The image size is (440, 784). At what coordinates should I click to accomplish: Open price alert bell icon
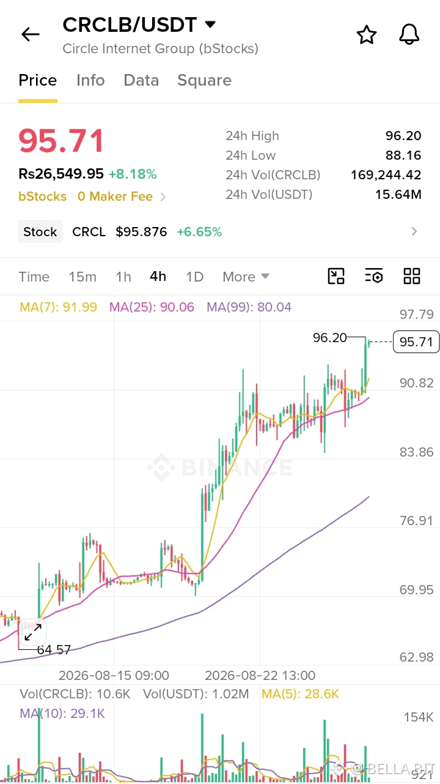[x=409, y=35]
